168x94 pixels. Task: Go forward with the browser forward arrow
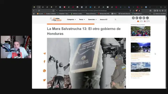point(36,11)
